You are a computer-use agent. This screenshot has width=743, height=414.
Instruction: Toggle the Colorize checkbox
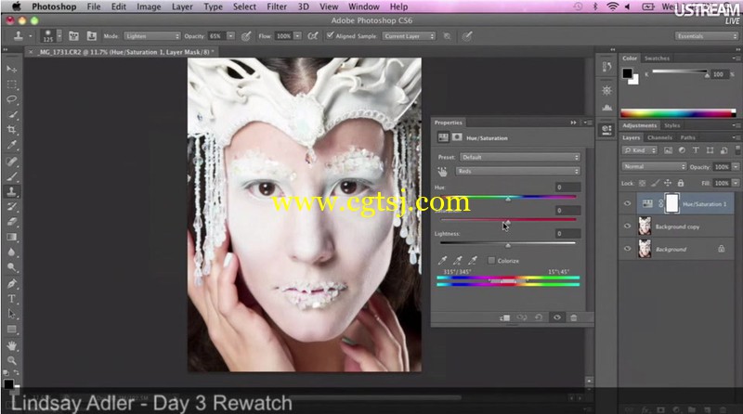click(491, 261)
